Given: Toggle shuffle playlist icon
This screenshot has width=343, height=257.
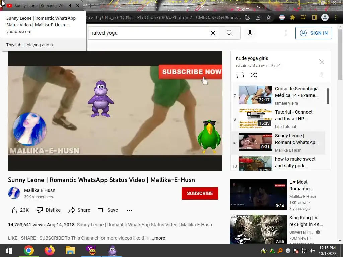Looking at the screenshot, I should click(253, 75).
